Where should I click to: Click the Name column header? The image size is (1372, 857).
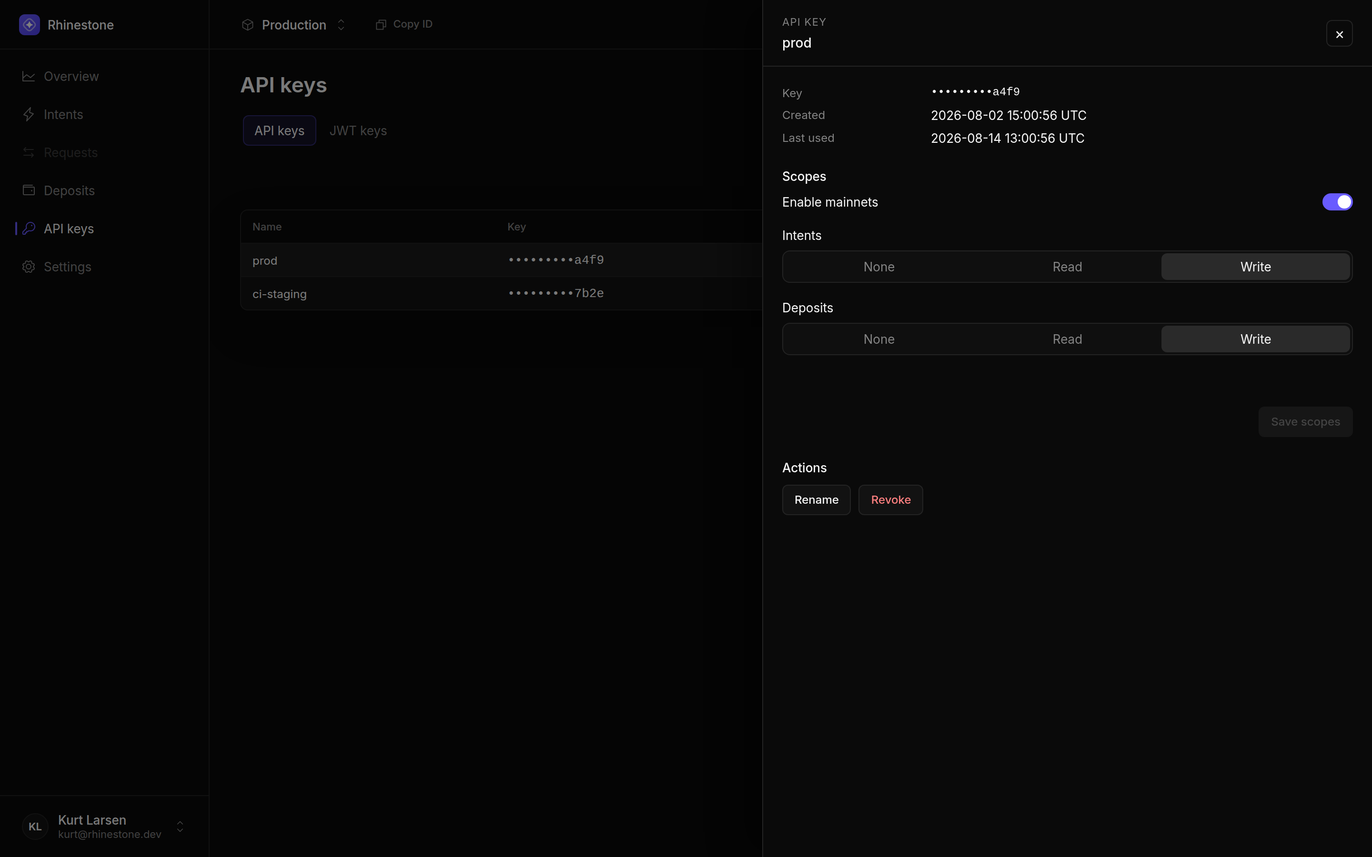tap(267, 227)
